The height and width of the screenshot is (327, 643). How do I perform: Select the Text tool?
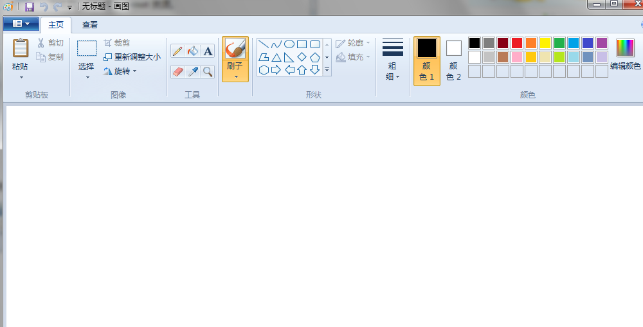click(208, 51)
